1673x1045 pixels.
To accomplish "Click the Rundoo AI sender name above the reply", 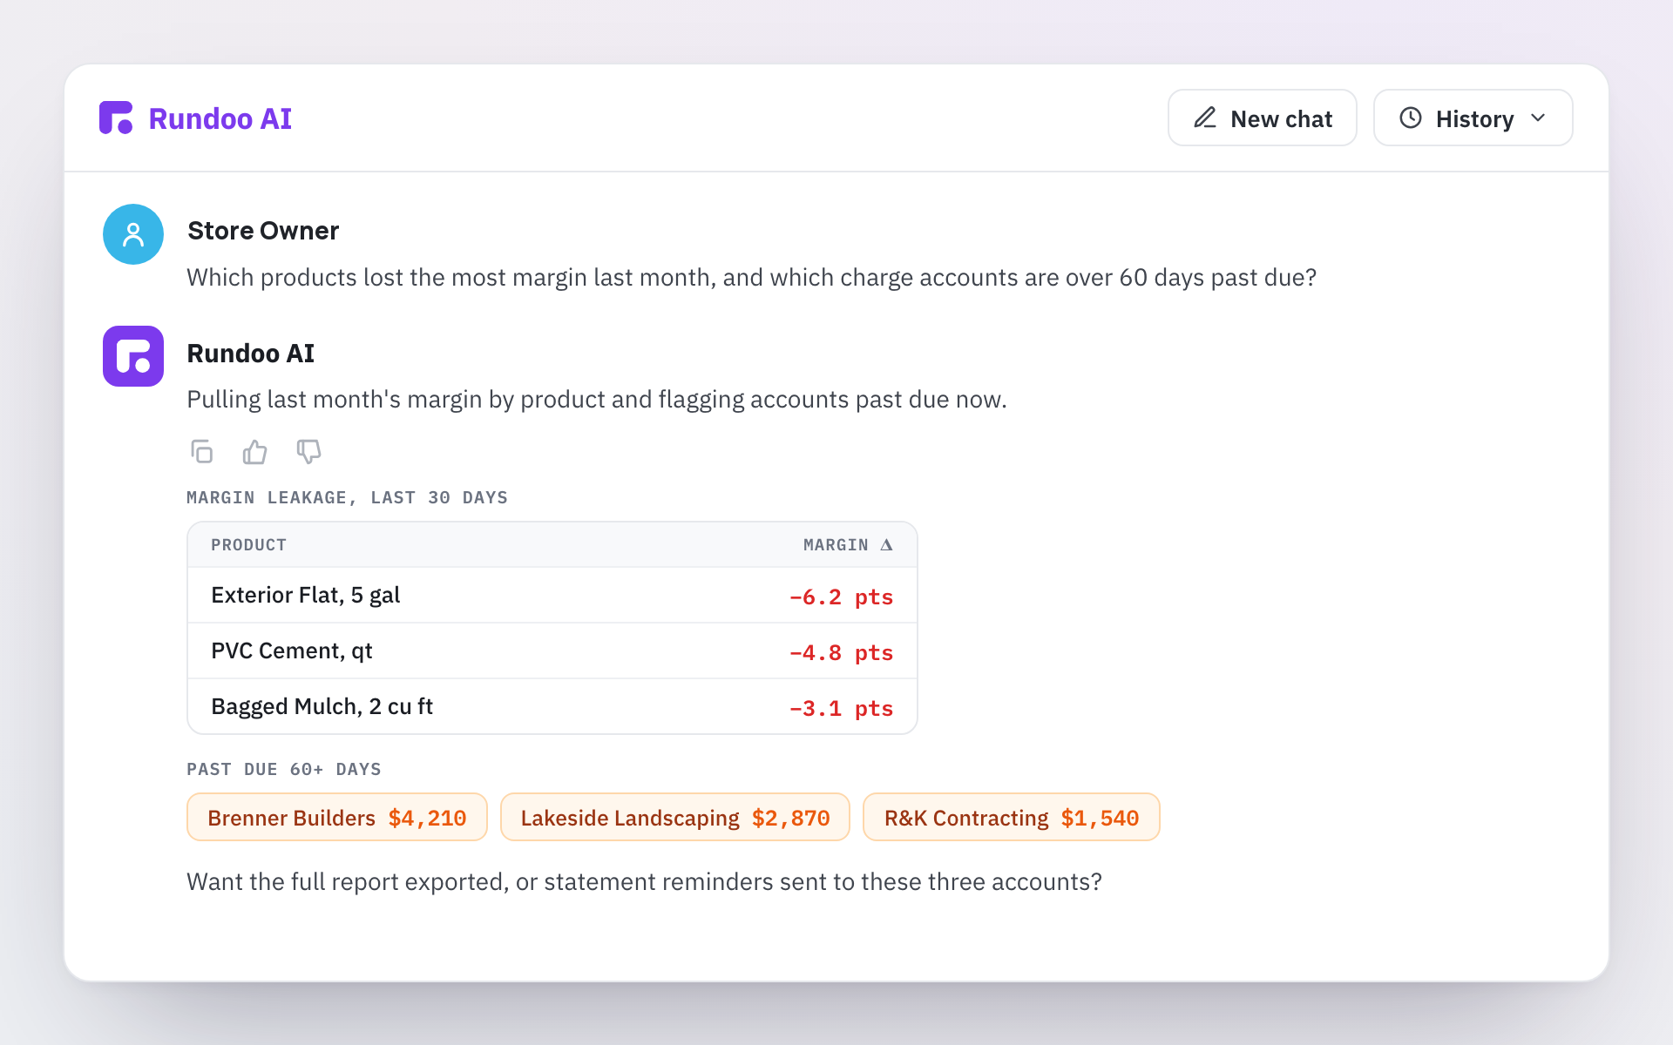I will [x=251, y=354].
